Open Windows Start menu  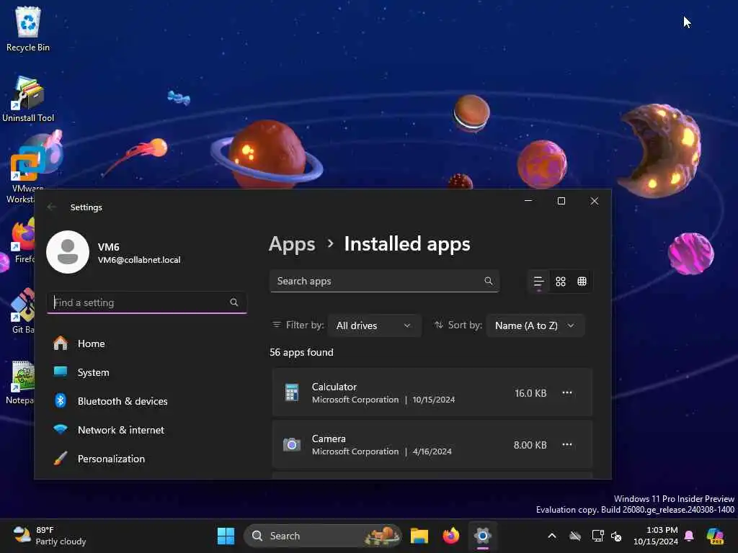pos(226,536)
